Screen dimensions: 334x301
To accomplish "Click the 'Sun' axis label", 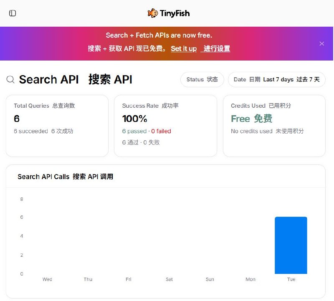I will point(210,279).
